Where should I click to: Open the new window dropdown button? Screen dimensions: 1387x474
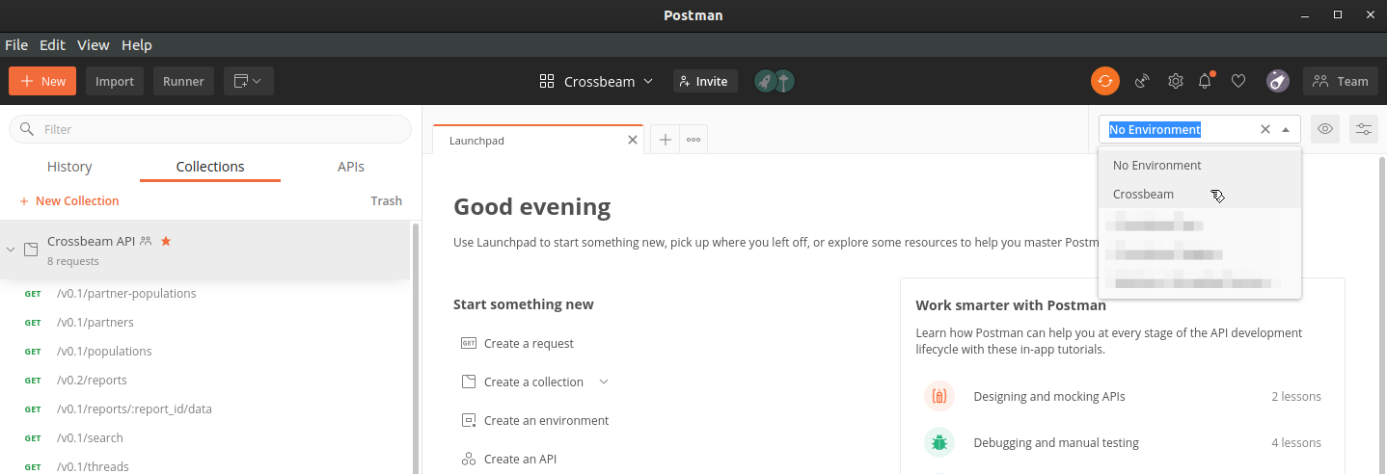[x=249, y=81]
